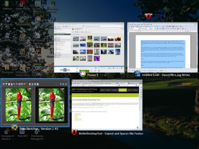Open the Control Panel desktop icon
This screenshot has height=149, width=199.
pos(7,37)
